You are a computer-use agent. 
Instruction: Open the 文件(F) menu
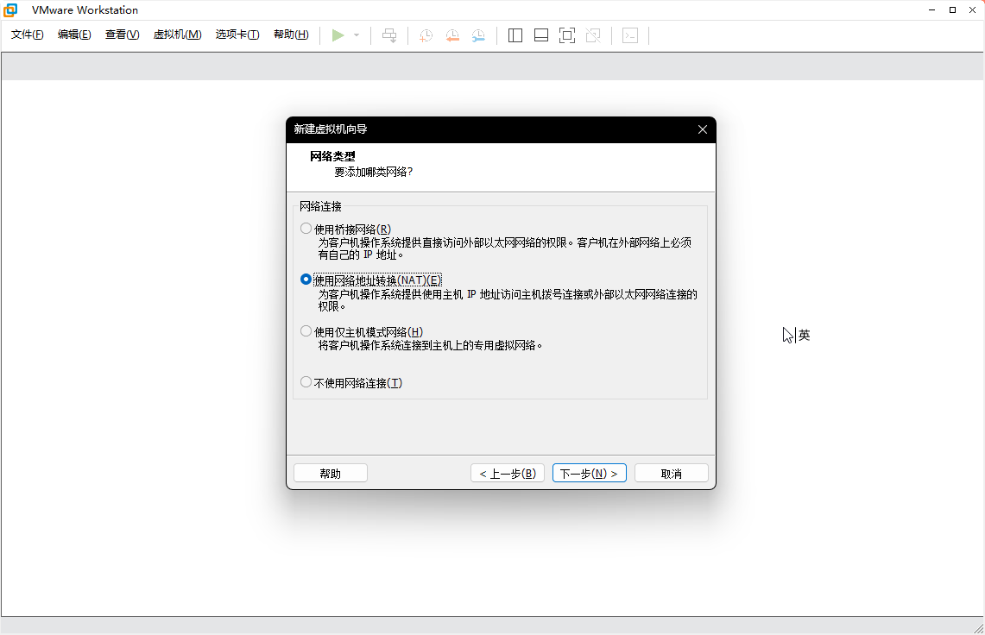coord(27,35)
